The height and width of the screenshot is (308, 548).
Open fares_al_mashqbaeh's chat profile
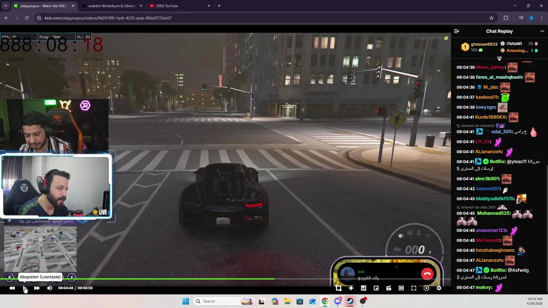[x=500, y=77]
